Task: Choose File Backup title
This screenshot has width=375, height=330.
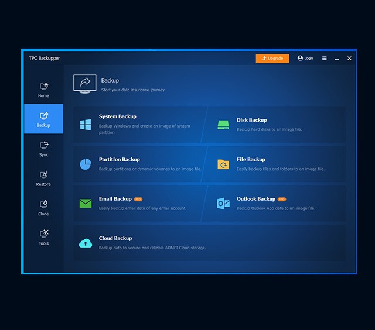Action: coord(251,160)
